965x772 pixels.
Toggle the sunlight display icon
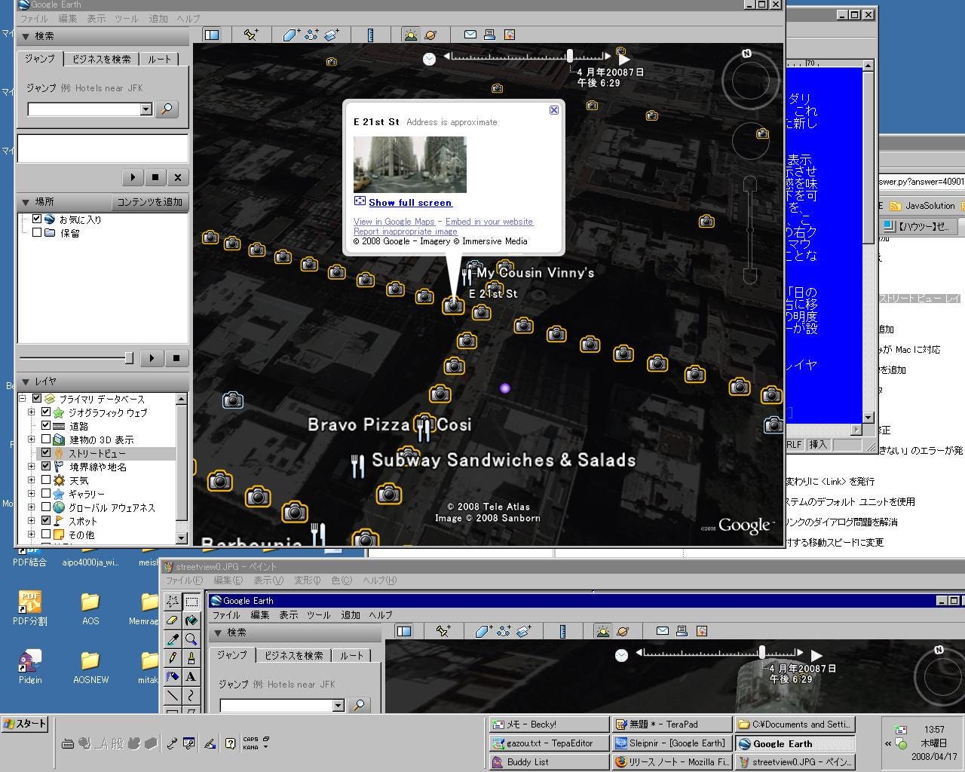click(410, 35)
